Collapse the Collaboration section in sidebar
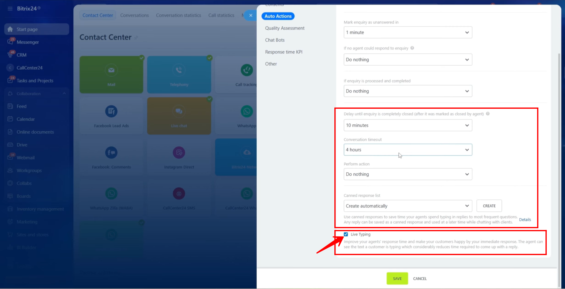This screenshot has height=289, width=565. pos(64,93)
